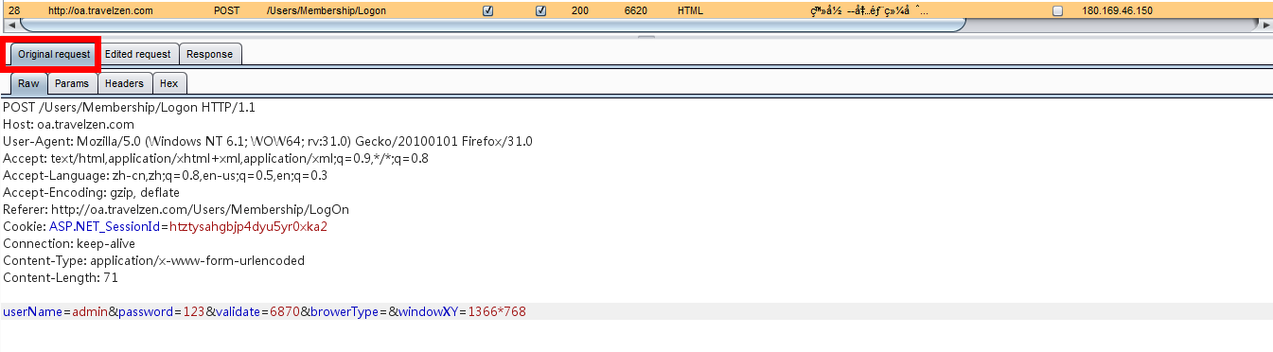Click the Accept: text/html header line

pos(216,158)
